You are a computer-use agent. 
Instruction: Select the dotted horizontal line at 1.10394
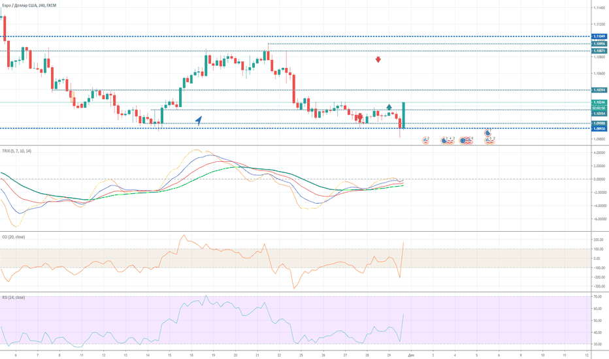tap(321, 90)
